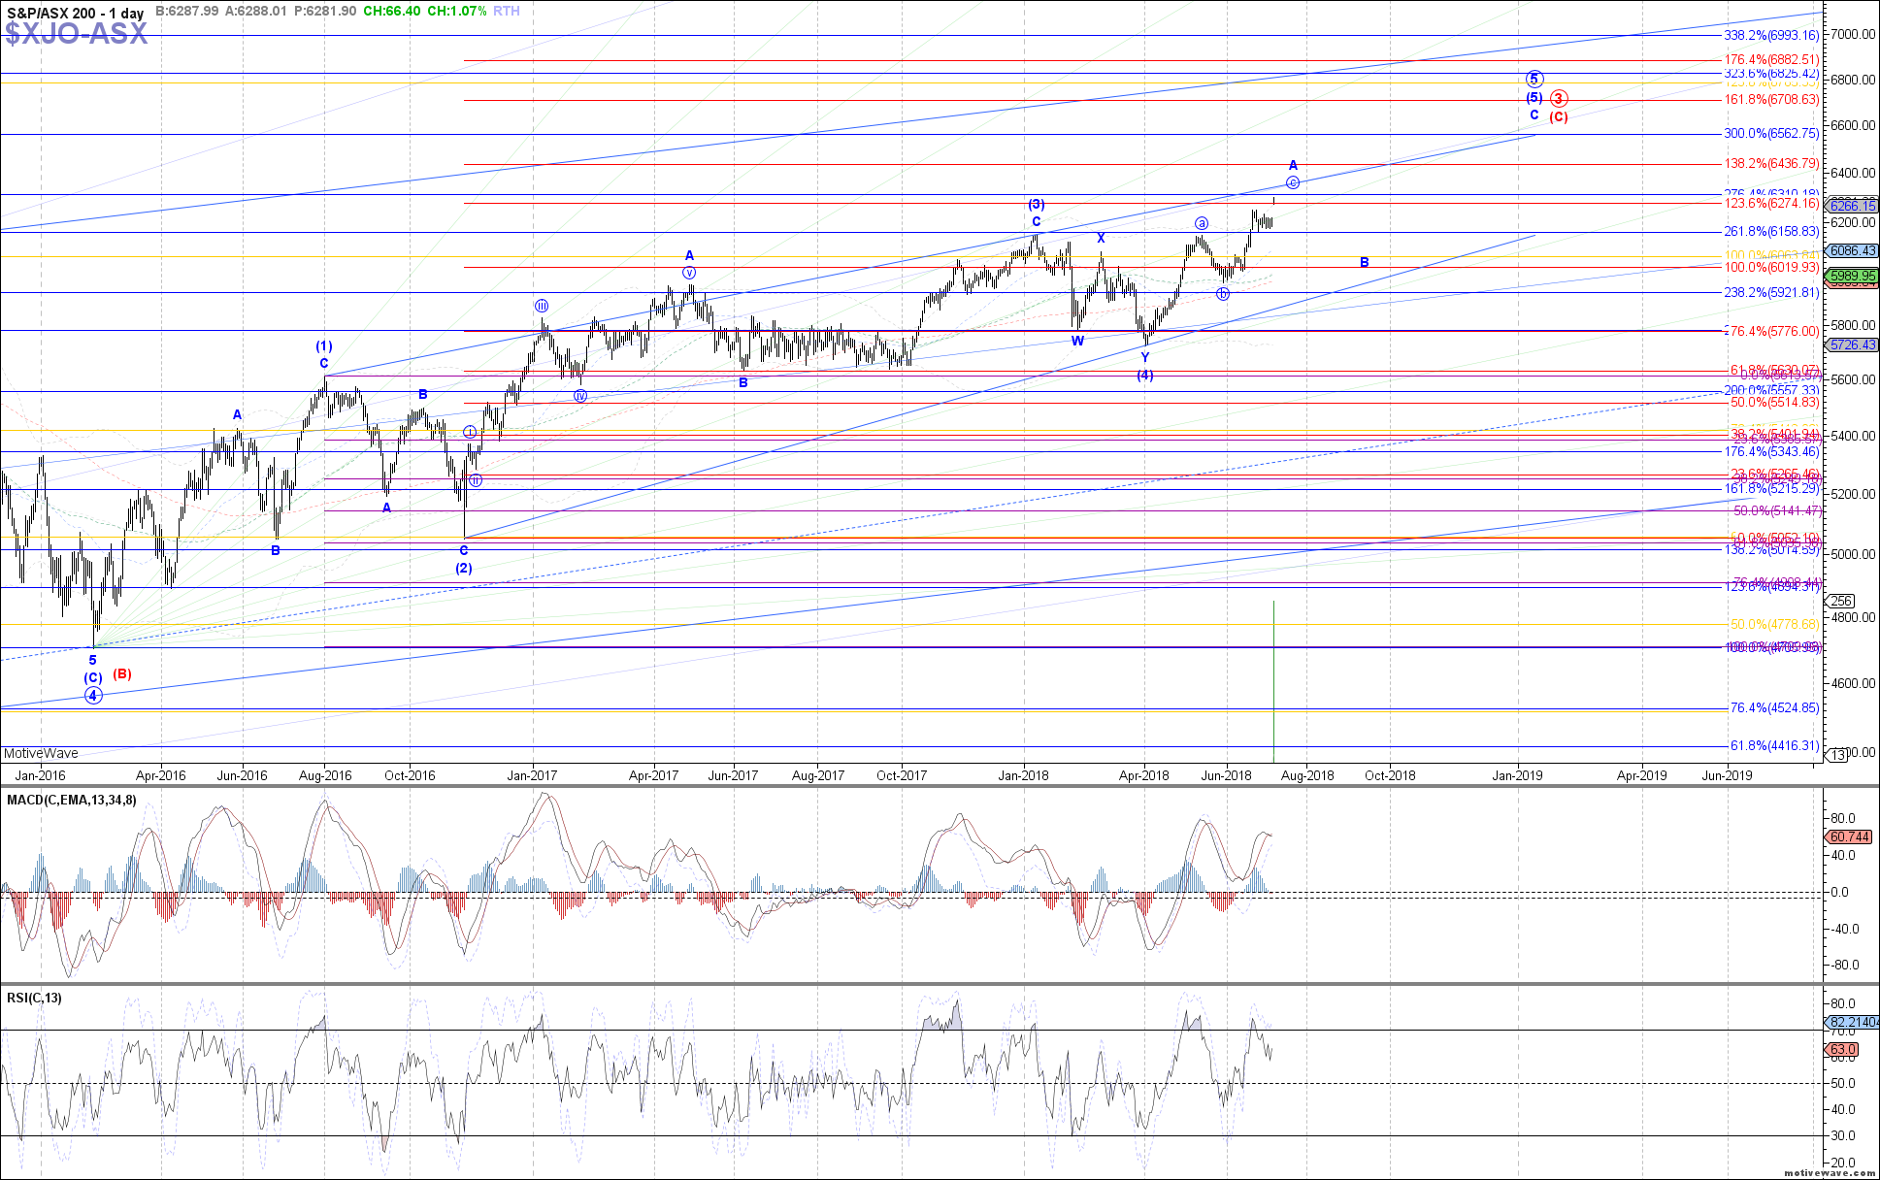Click the 100.0%(6019.93) Fibonacci label
Viewport: 1880px width, 1180px height.
coord(1771,267)
